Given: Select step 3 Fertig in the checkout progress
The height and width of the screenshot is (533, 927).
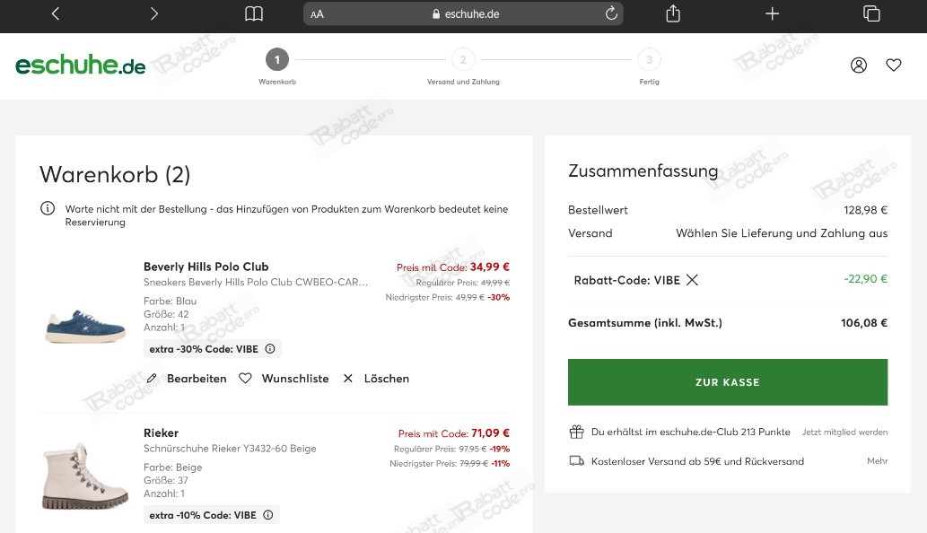Looking at the screenshot, I should click(x=649, y=59).
